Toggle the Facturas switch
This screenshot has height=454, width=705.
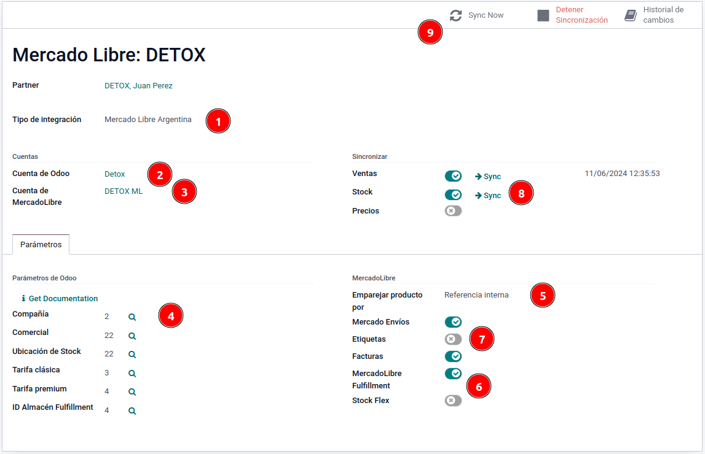(453, 356)
